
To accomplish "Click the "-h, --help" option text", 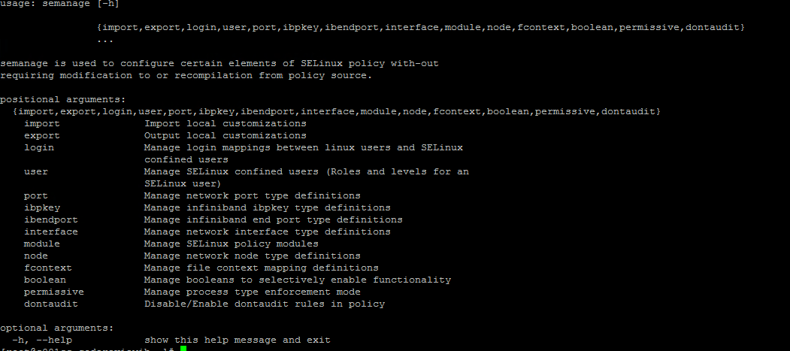I will point(41,340).
